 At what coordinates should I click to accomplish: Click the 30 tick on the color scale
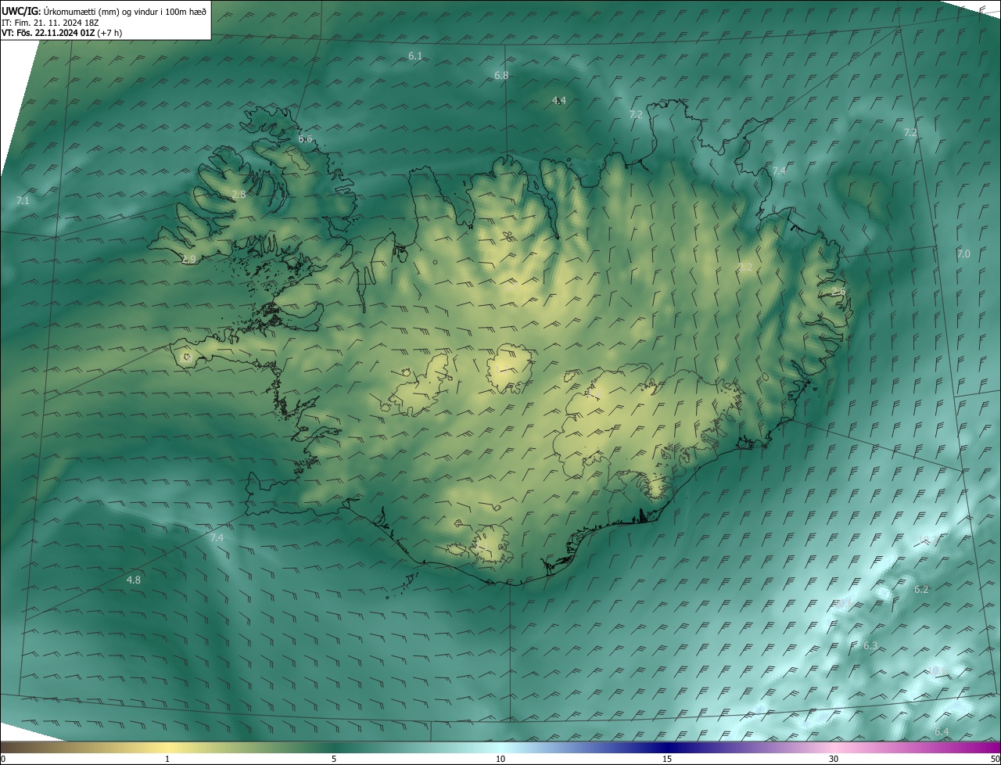click(x=834, y=759)
